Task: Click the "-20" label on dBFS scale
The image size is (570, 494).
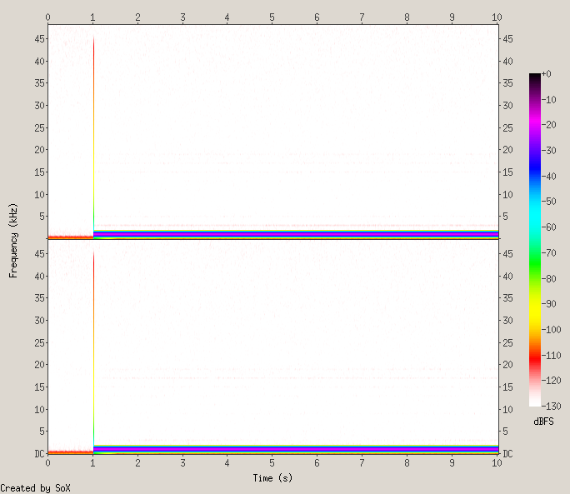Action: pos(548,125)
